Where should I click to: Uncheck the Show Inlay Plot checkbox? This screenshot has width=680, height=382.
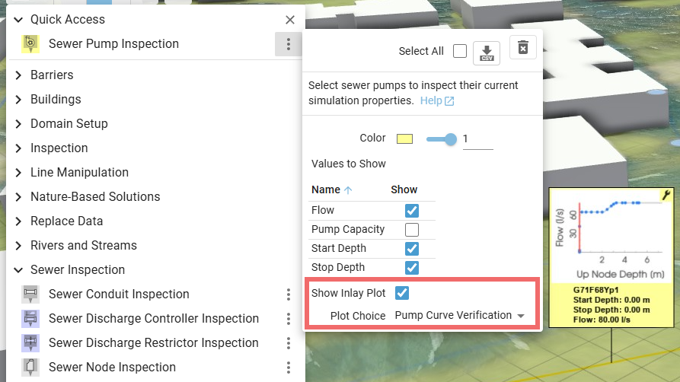[402, 293]
